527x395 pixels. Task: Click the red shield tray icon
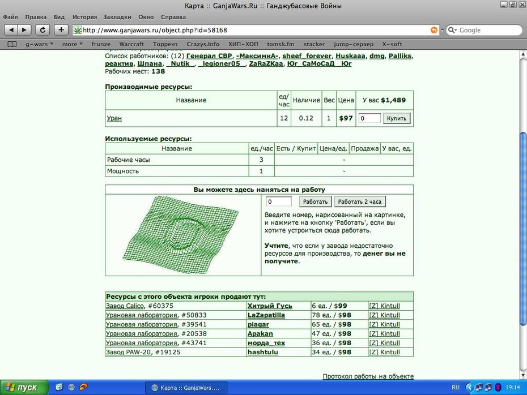pyautogui.click(x=499, y=387)
